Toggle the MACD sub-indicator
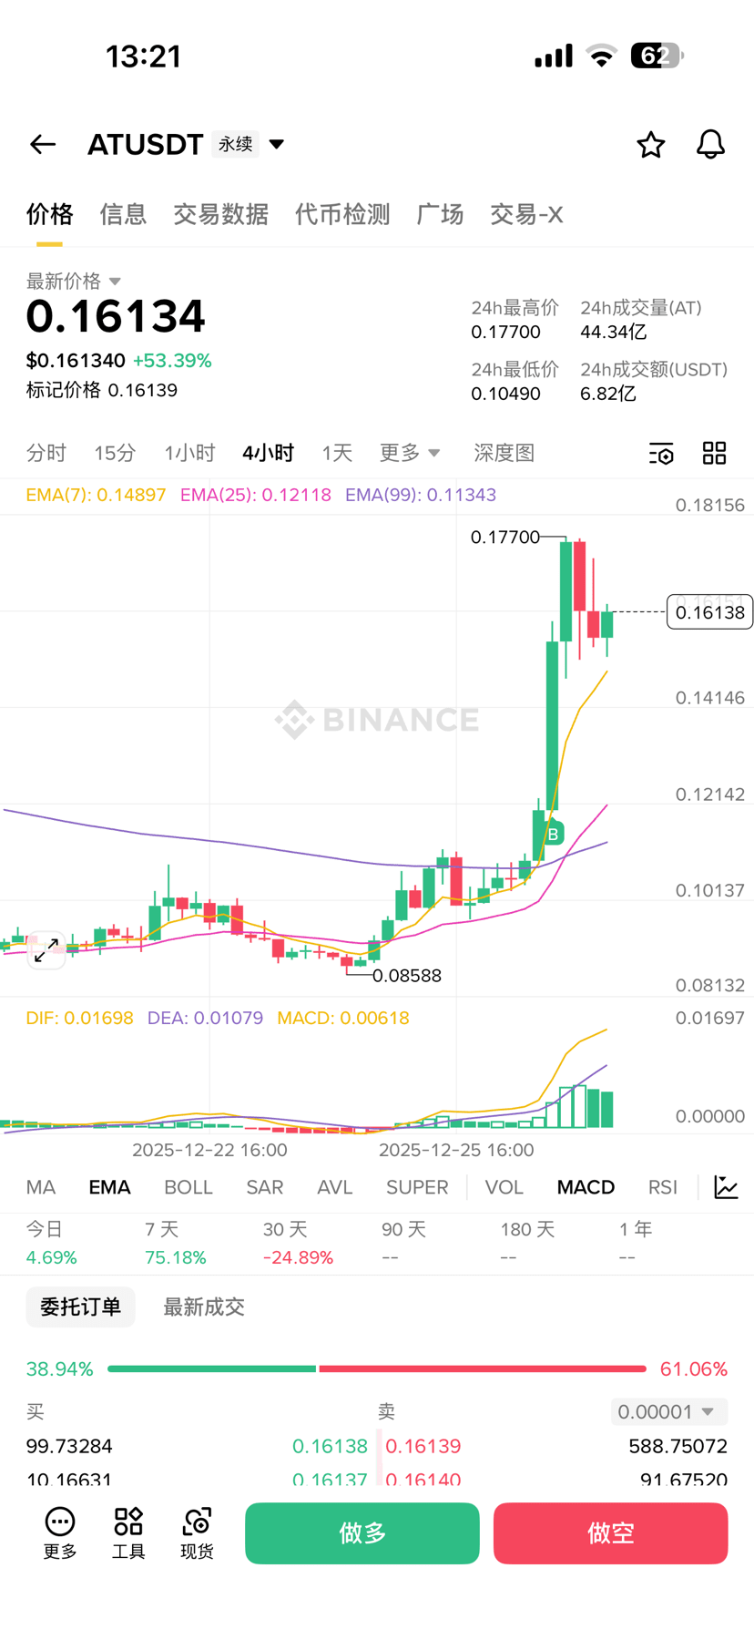 tap(586, 1187)
